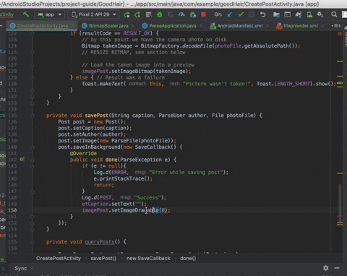Click the Profile app gauge icon
347x276 pixels.
[181, 14]
